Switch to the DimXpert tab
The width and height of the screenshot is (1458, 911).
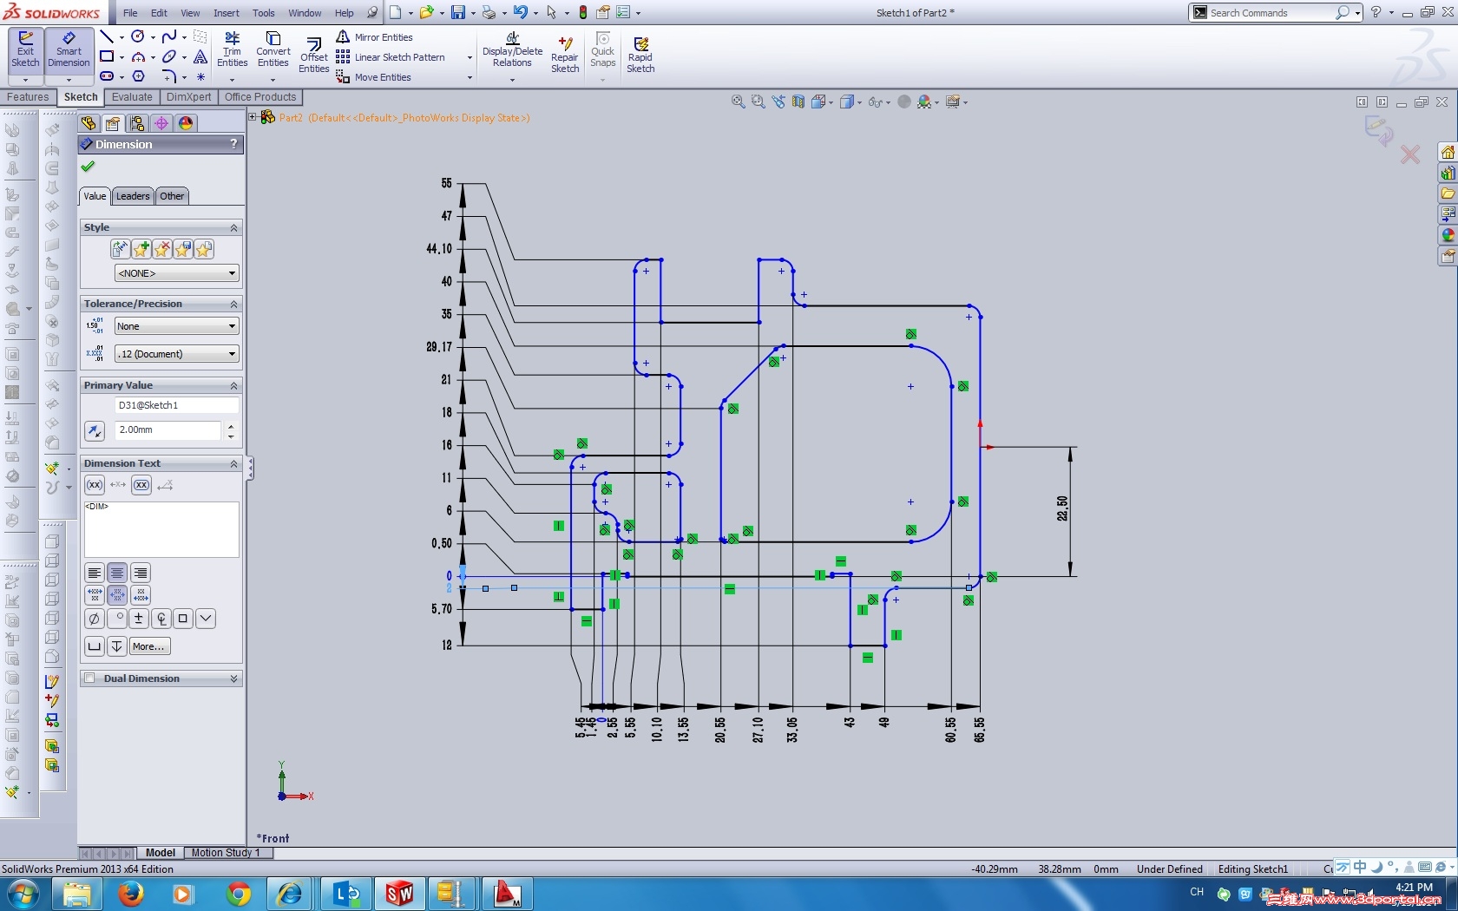[188, 97]
